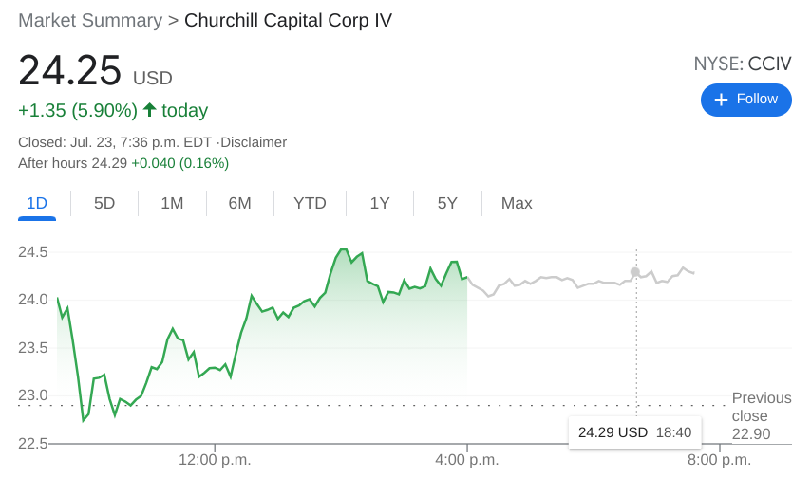The width and height of the screenshot is (811, 477).
Task: Select the 5Y chart range
Action: click(x=447, y=203)
